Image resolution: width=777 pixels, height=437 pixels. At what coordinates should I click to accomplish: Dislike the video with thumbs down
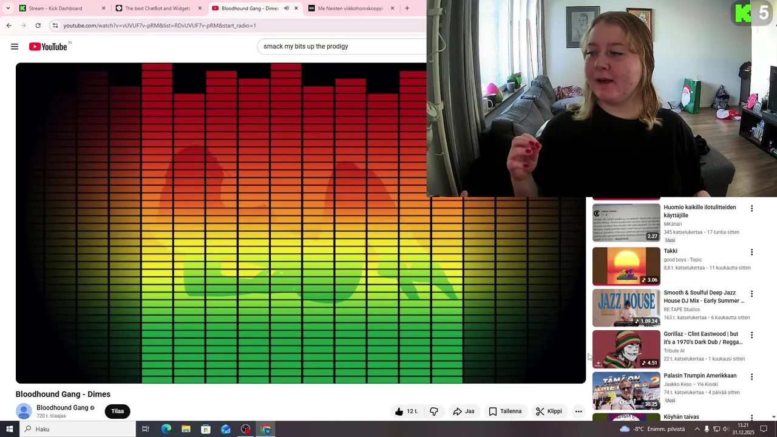[x=434, y=412]
